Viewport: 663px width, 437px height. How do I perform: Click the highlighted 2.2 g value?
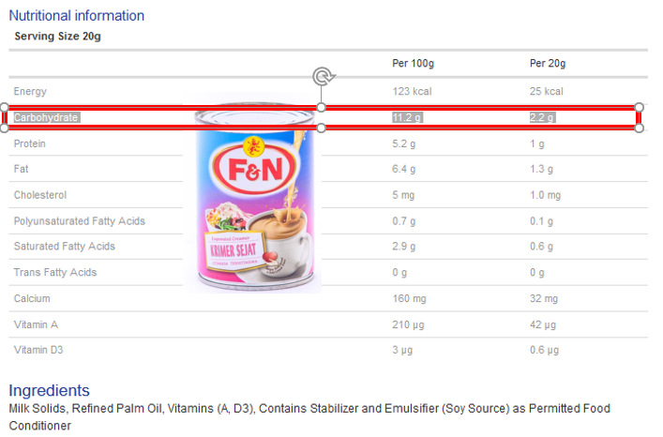[542, 117]
